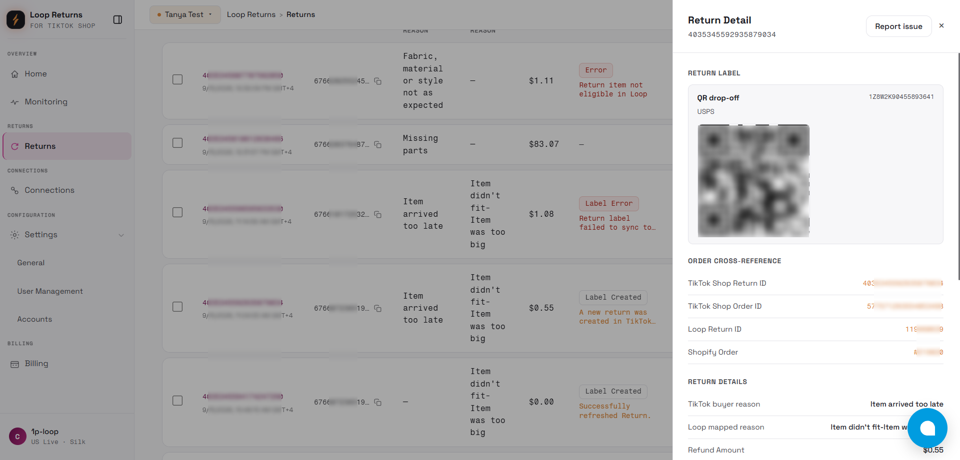The height and width of the screenshot is (460, 960).
Task: Click the Connections link icon
Action: point(14,190)
